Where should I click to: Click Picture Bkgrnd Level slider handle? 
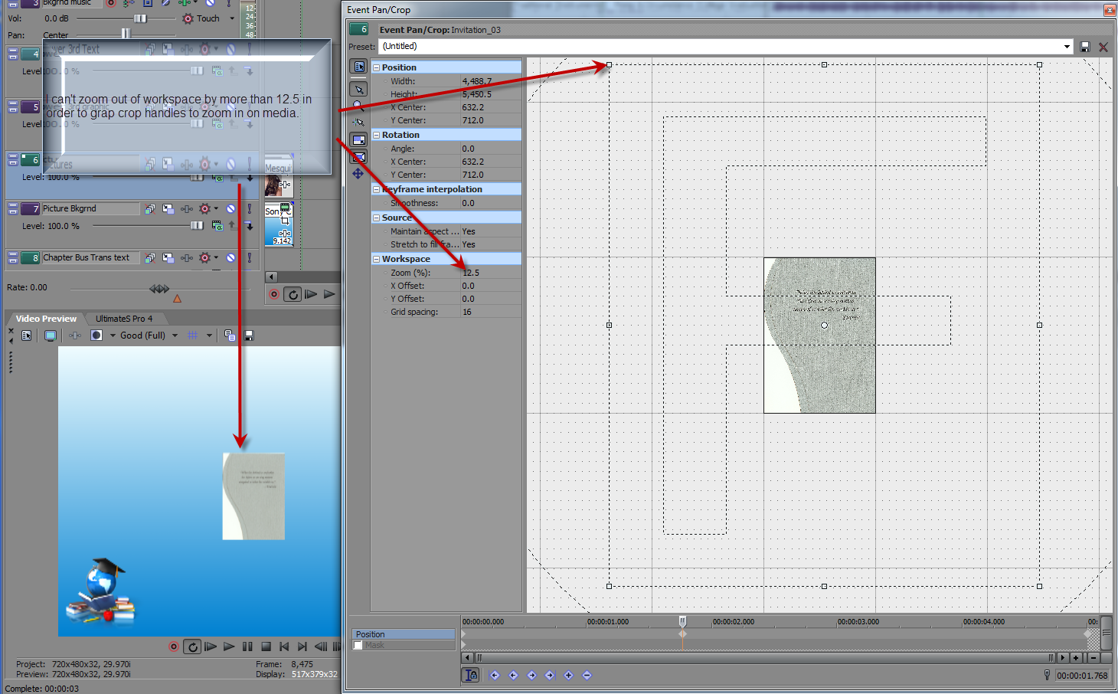point(197,225)
